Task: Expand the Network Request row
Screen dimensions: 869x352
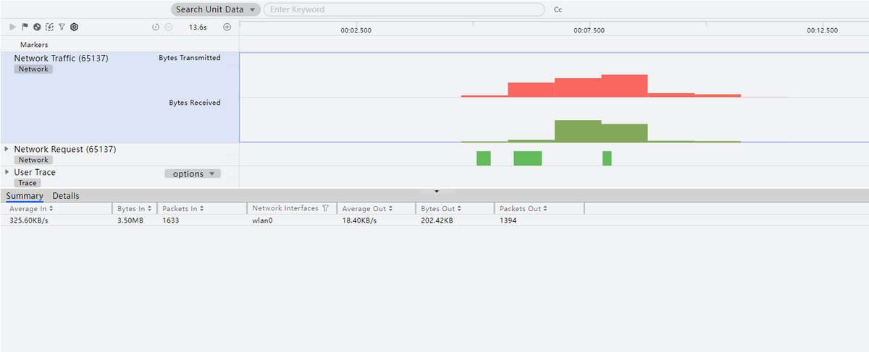Action: point(7,149)
